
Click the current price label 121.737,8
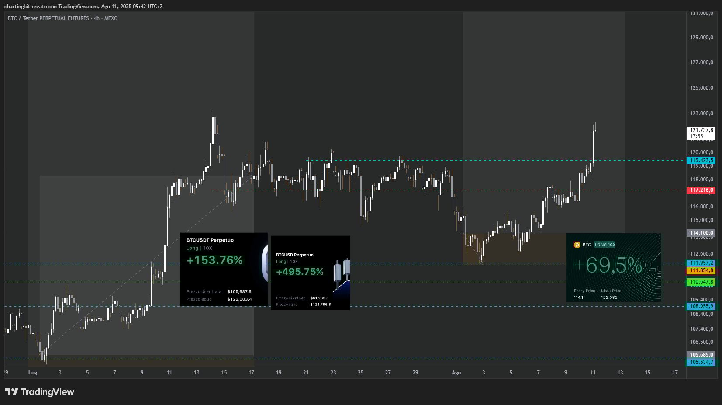click(x=701, y=130)
